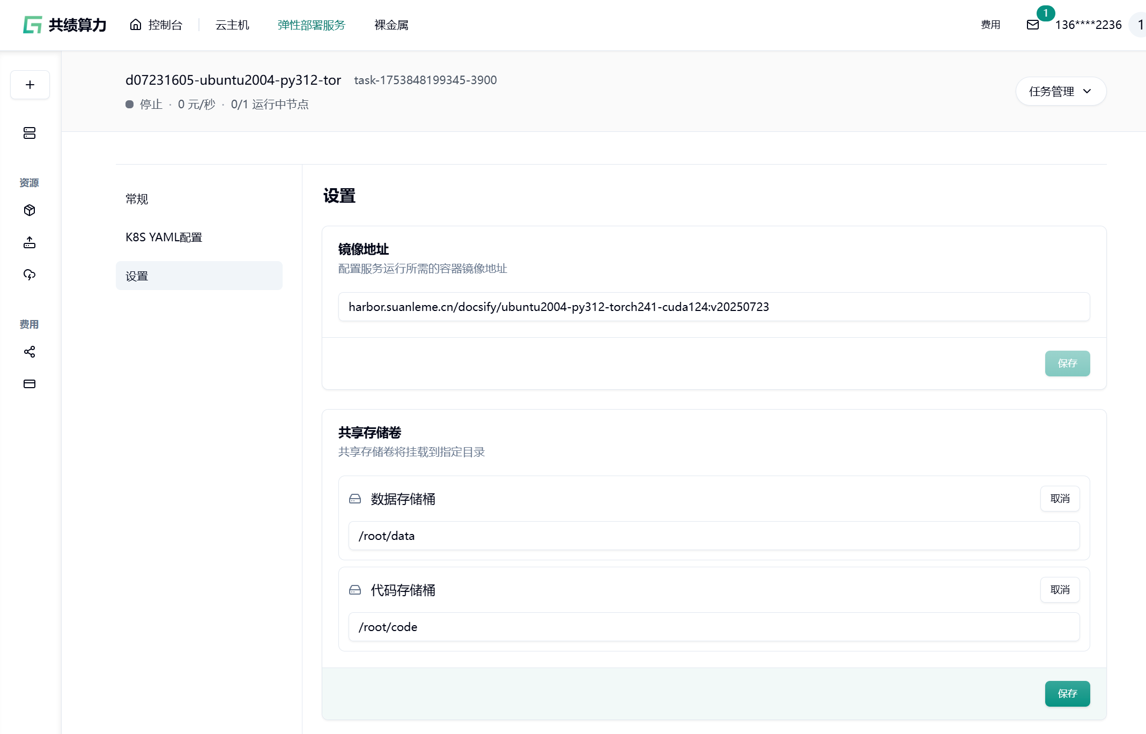
Task: Click the cube package sidebar icon
Action: click(x=29, y=210)
